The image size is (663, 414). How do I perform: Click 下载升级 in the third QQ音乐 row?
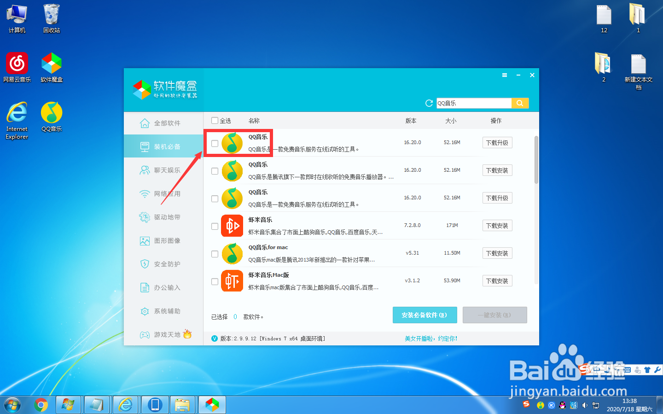[497, 198]
